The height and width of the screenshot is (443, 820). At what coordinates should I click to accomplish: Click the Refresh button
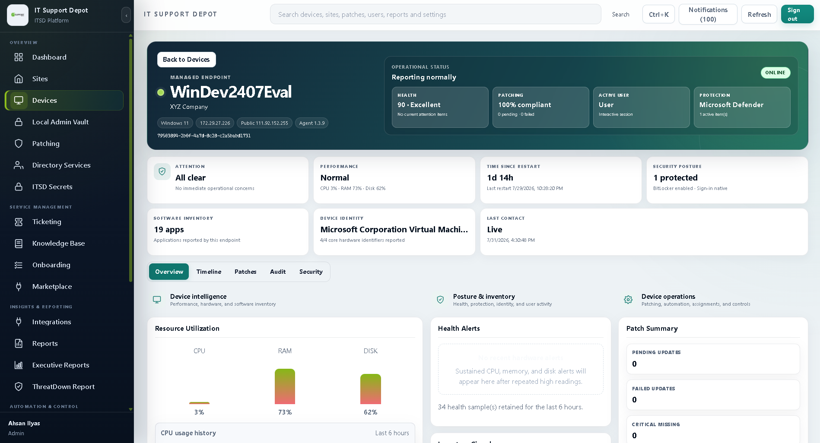(759, 14)
